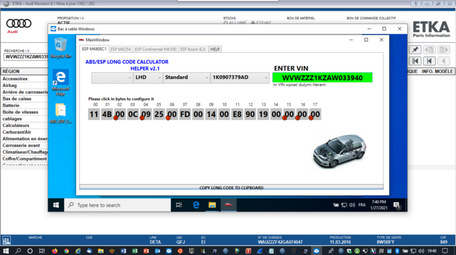Open the sandbox Windows Start menu

click(x=56, y=205)
